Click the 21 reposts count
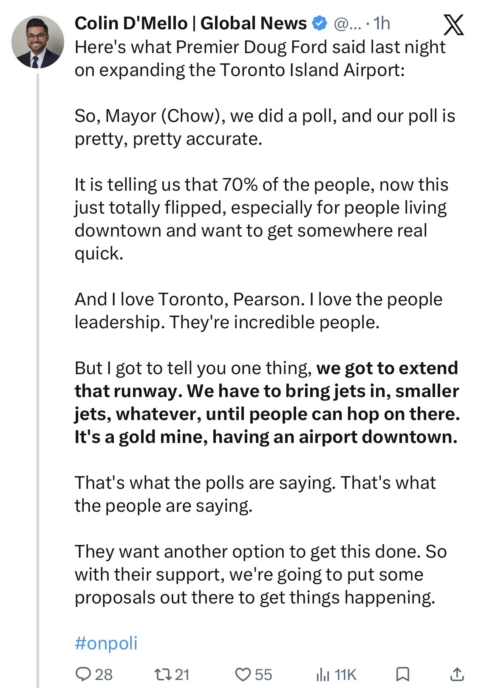478x688 pixels. pyautogui.click(x=182, y=674)
